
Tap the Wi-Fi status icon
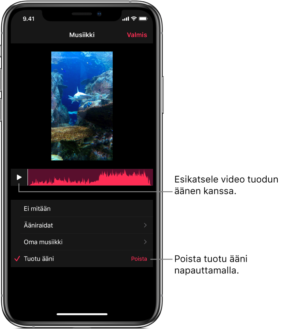click(x=134, y=19)
